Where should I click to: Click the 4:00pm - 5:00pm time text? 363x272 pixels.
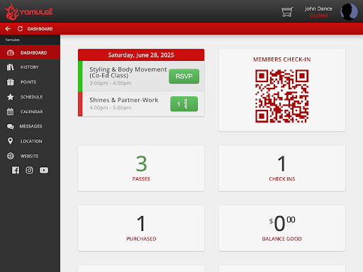[111, 108]
